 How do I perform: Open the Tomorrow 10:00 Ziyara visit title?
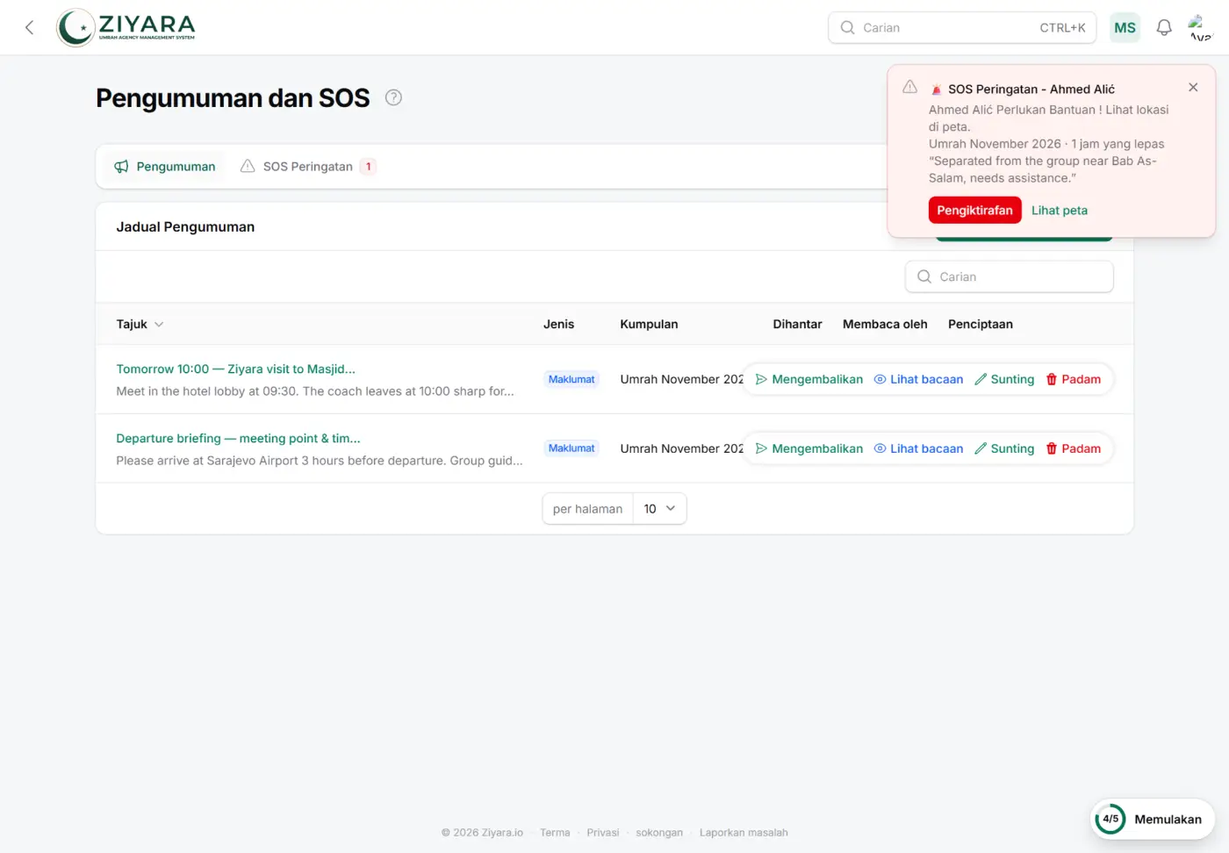point(236,369)
